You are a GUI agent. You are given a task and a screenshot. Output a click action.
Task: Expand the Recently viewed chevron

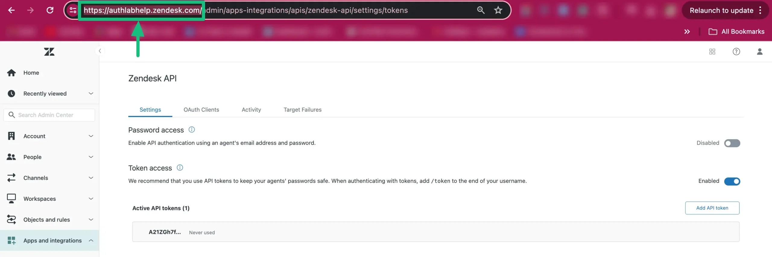tap(91, 93)
